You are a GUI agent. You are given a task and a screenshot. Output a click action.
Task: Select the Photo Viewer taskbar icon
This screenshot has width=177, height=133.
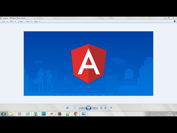84,114
